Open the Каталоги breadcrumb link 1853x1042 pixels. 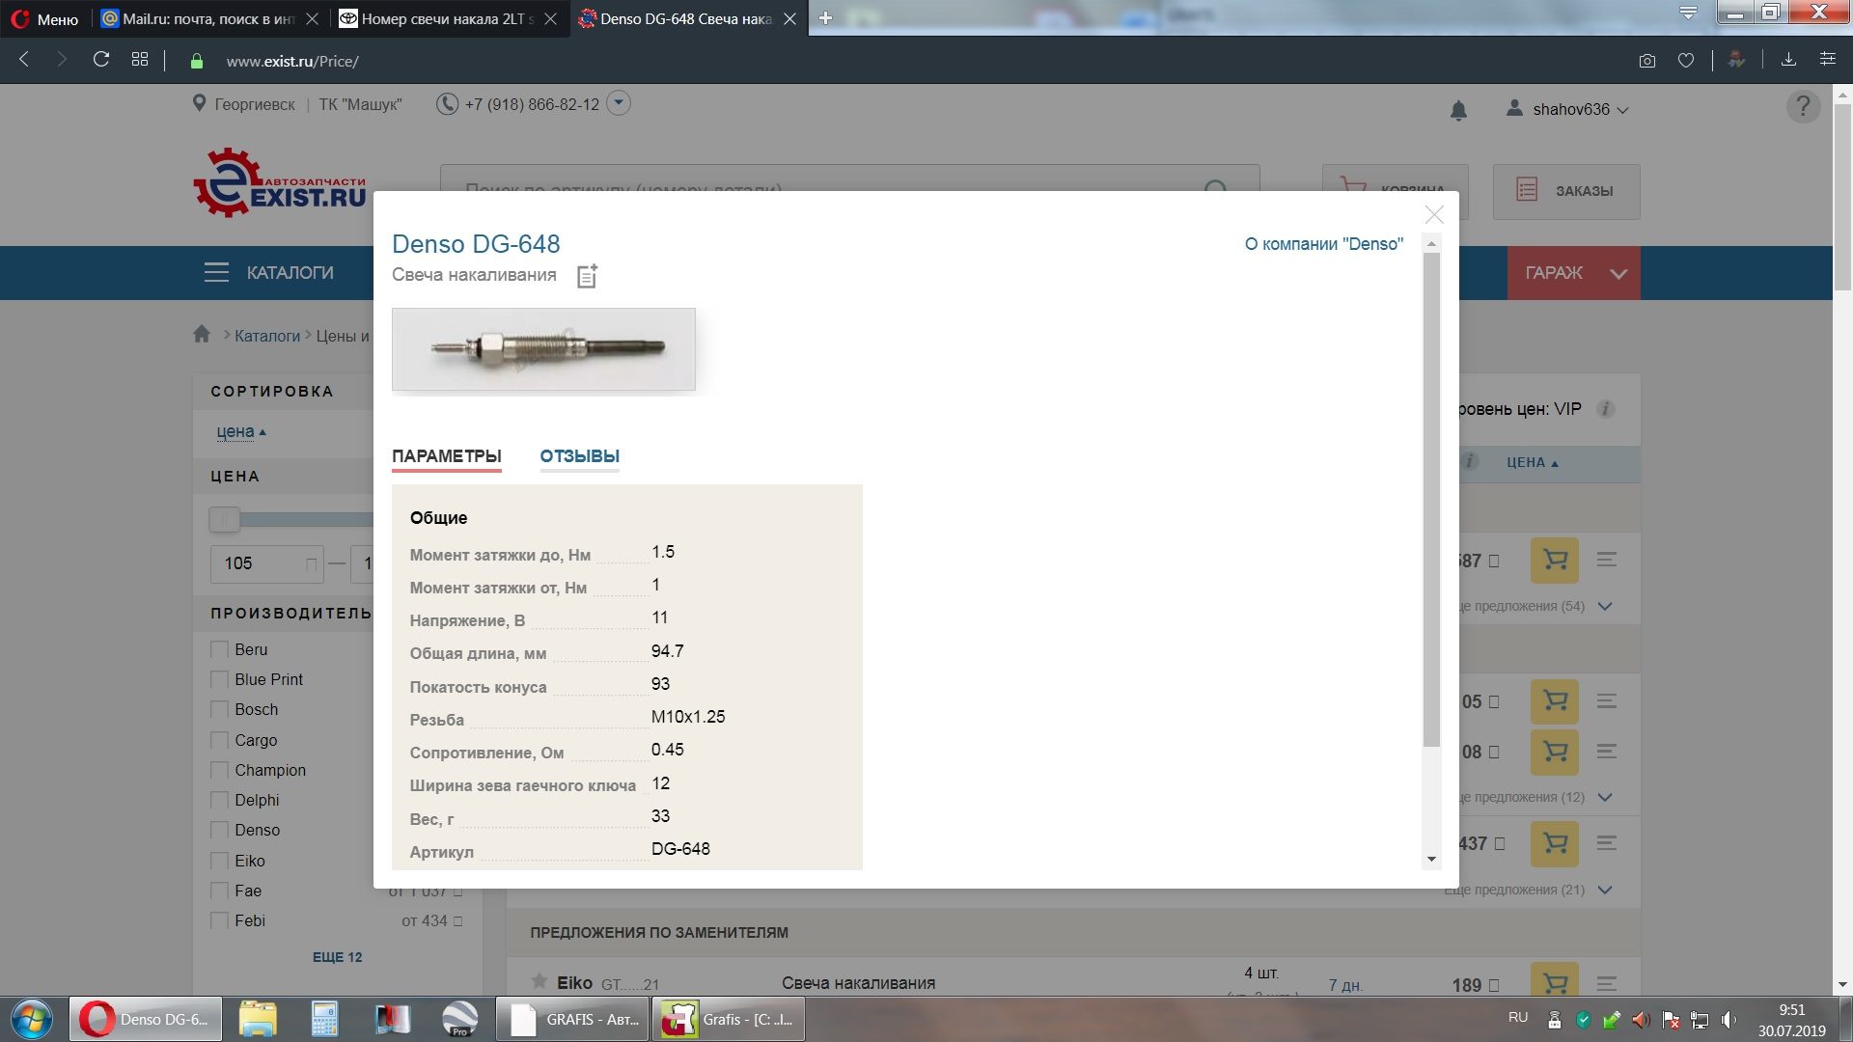pos(267,336)
